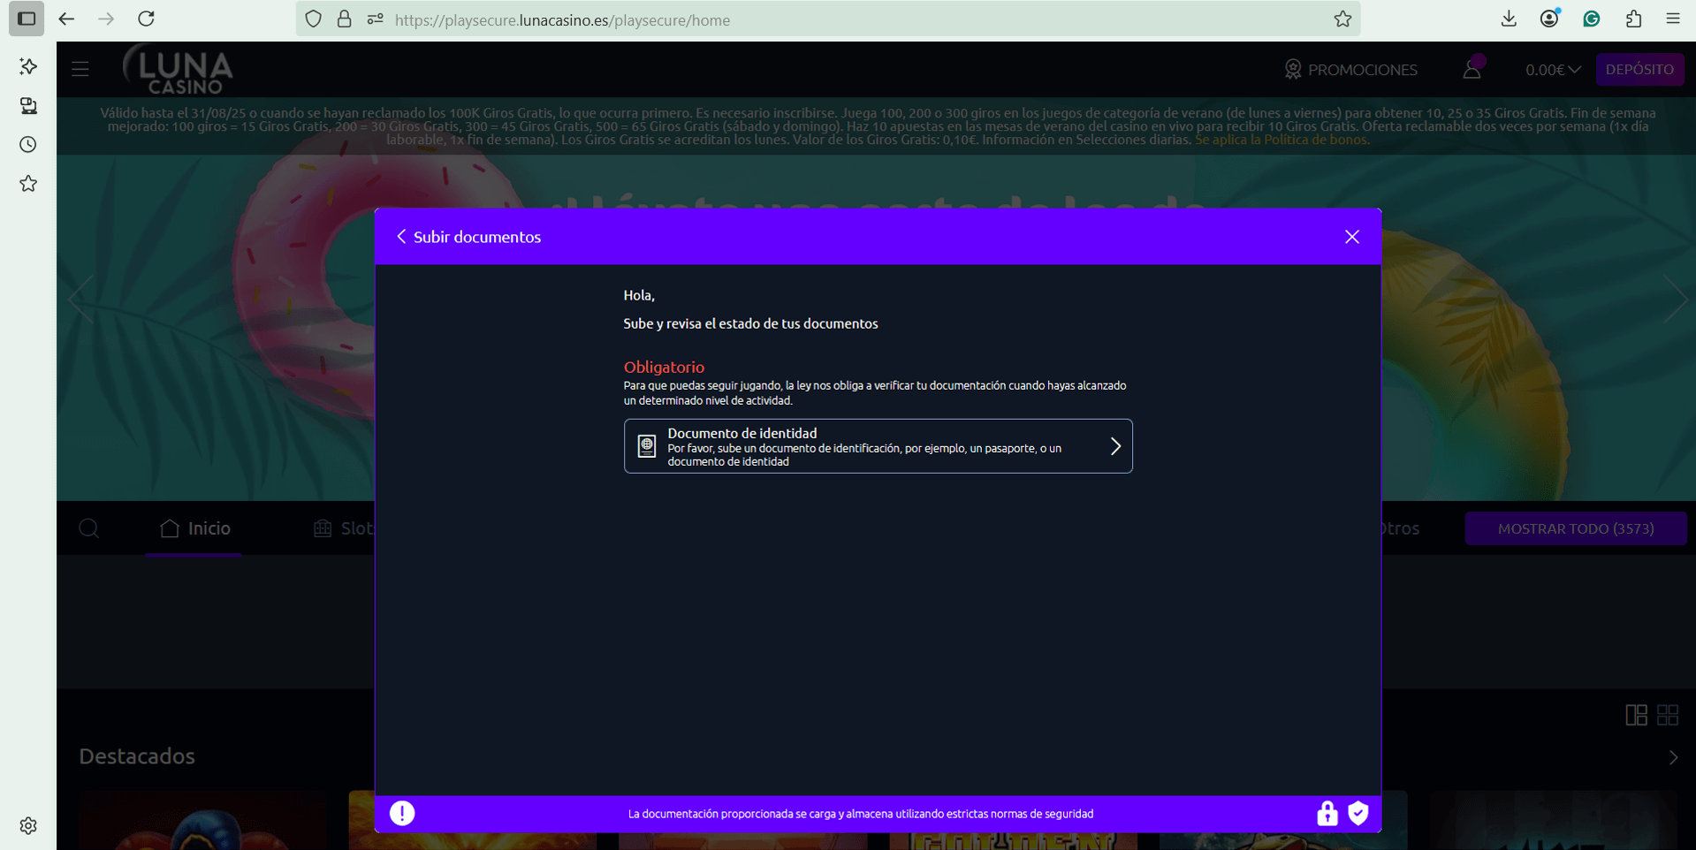Viewport: 1696px width, 850px height.
Task: Click the Destacados section heading
Action: click(x=137, y=756)
